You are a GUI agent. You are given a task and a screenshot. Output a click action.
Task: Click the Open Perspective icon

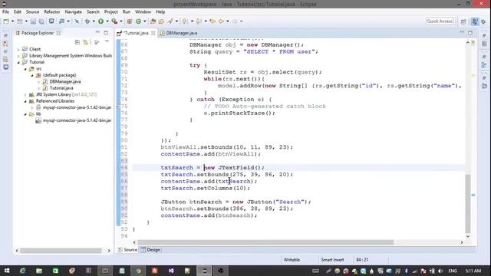click(463, 21)
